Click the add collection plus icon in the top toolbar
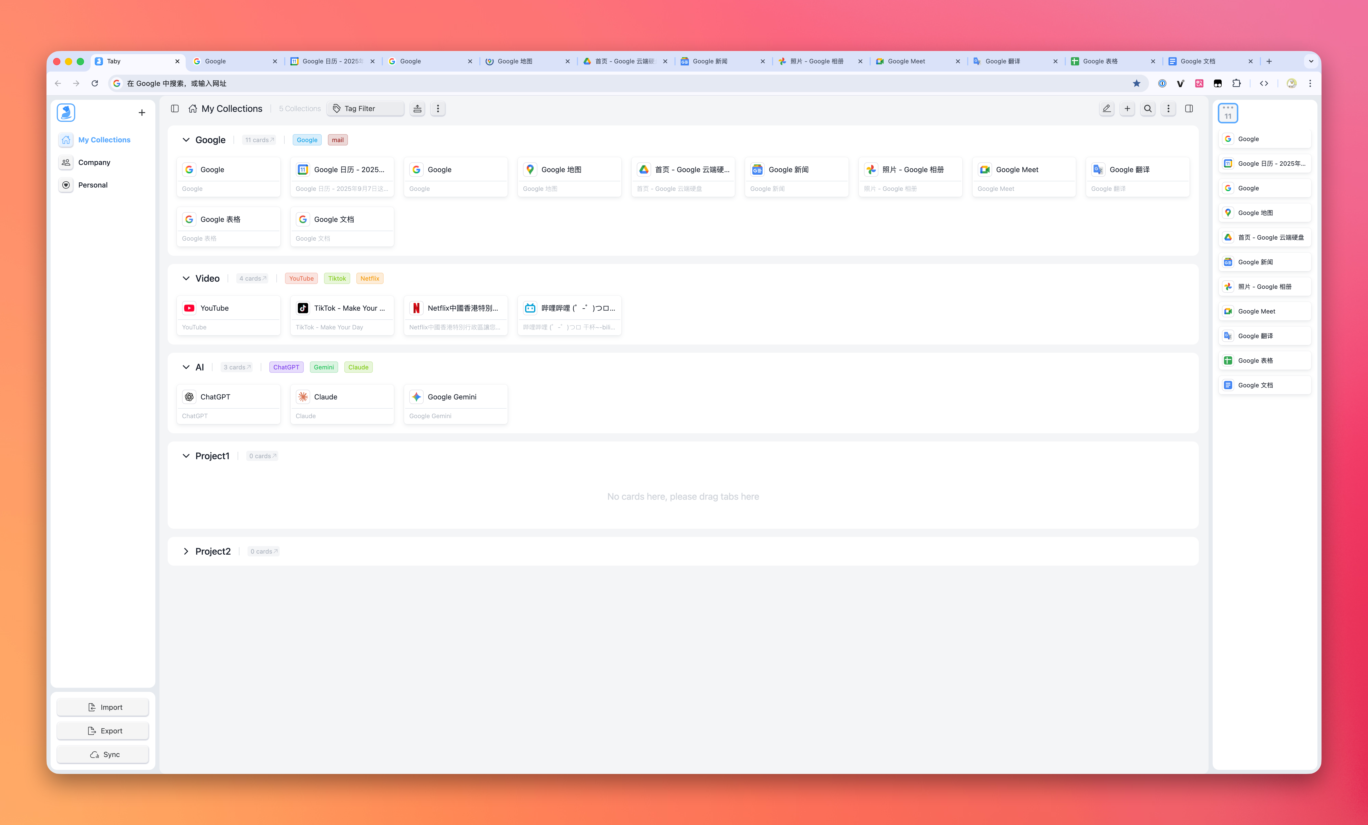Screen dimensions: 1368x825 (1127, 109)
